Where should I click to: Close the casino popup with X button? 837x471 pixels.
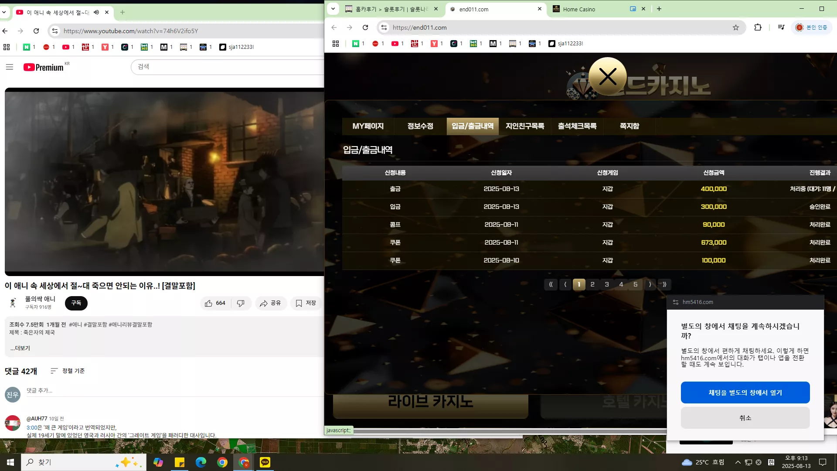(608, 77)
